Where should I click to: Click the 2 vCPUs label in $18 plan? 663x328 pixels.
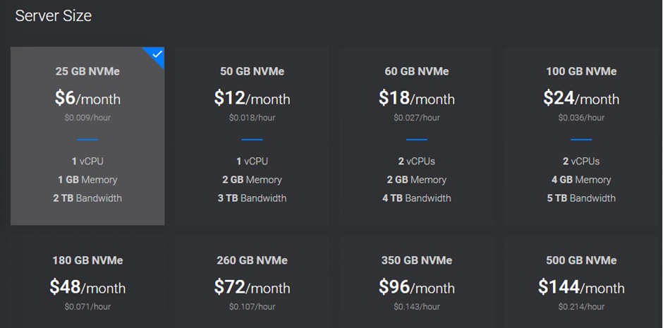tap(416, 161)
